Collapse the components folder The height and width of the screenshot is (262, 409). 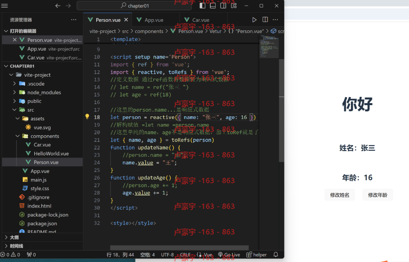click(x=17, y=136)
